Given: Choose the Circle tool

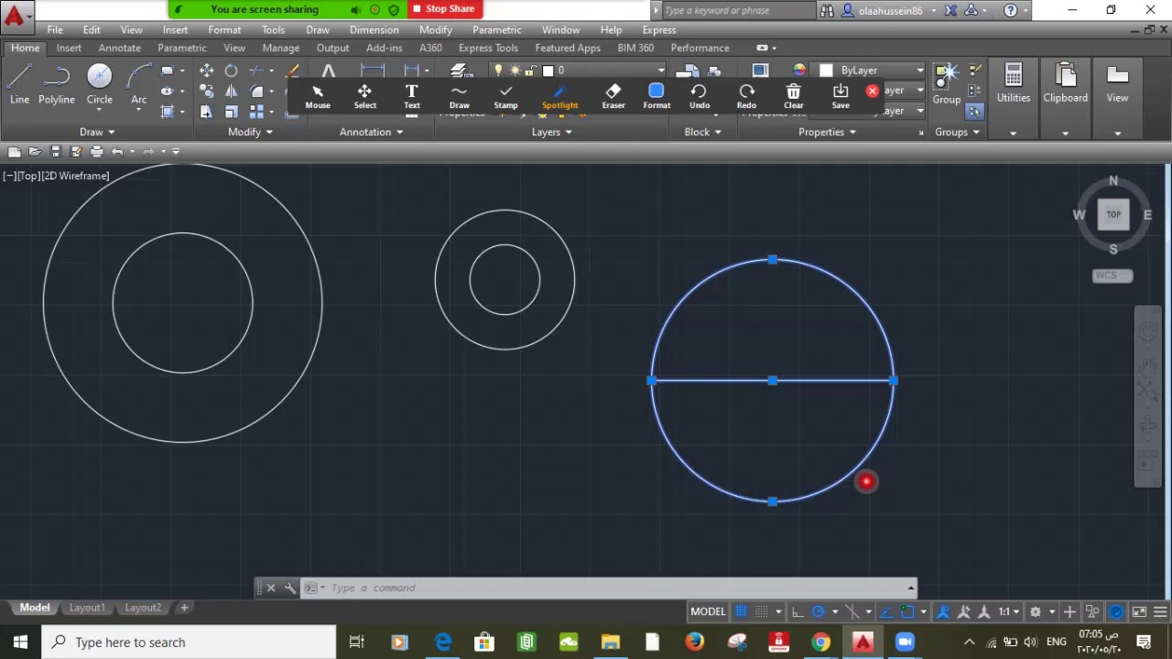Looking at the screenshot, I should [x=100, y=84].
